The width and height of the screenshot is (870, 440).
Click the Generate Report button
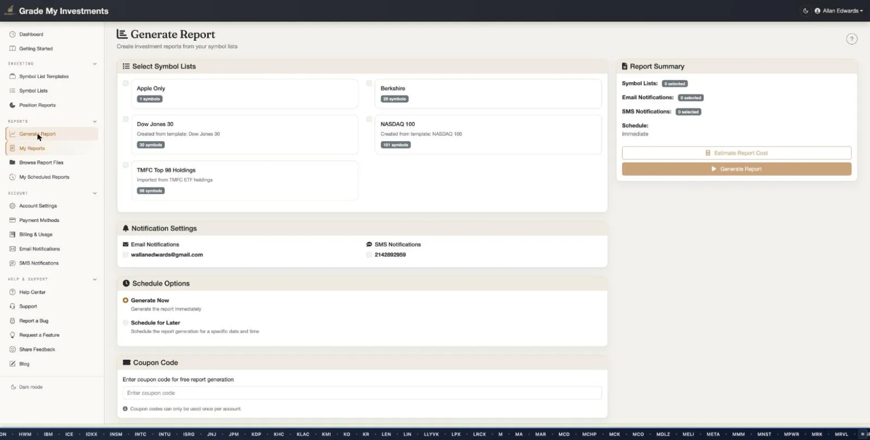coord(736,169)
